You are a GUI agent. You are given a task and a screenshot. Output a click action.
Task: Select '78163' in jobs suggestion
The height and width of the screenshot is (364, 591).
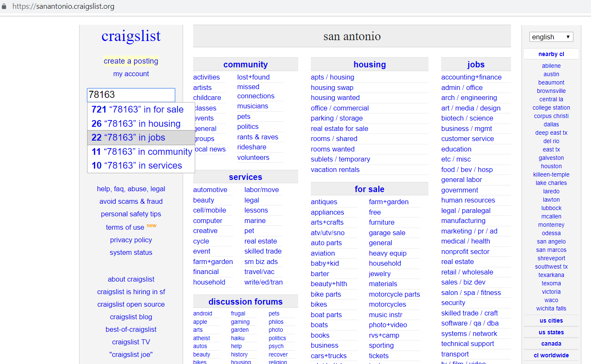tap(141, 138)
